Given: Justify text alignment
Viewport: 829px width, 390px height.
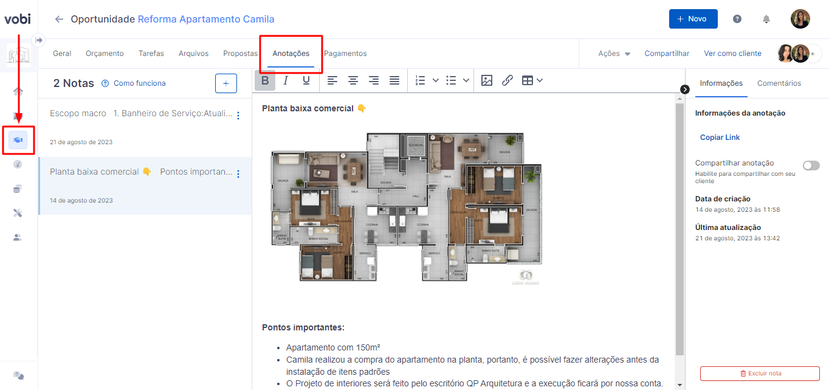Looking at the screenshot, I should (x=394, y=80).
